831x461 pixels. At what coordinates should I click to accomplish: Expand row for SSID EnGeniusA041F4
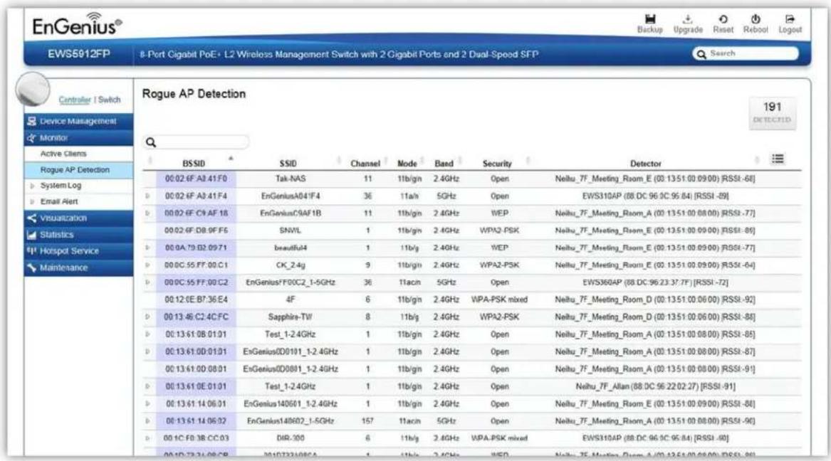coord(148,196)
